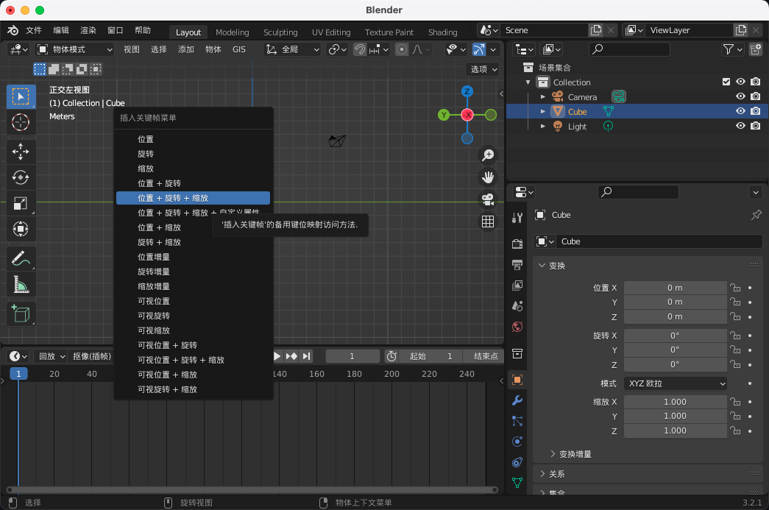Open the Output properties tab
This screenshot has width=769, height=510.
(517, 265)
